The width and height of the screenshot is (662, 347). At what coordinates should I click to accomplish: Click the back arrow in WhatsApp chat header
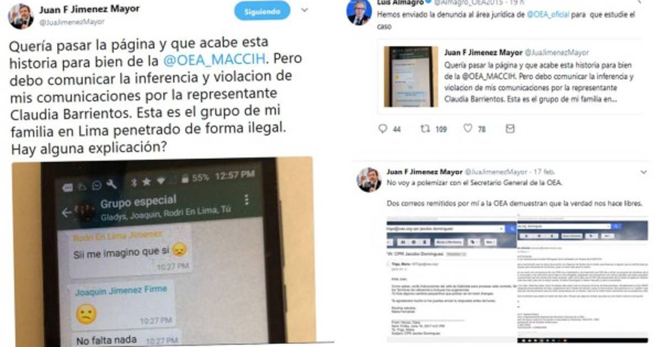click(x=67, y=212)
